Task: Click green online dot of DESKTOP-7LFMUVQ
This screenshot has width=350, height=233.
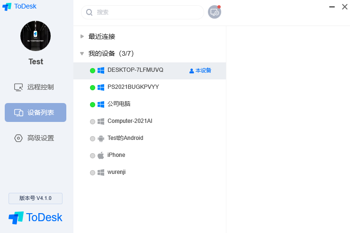Action: pyautogui.click(x=92, y=70)
